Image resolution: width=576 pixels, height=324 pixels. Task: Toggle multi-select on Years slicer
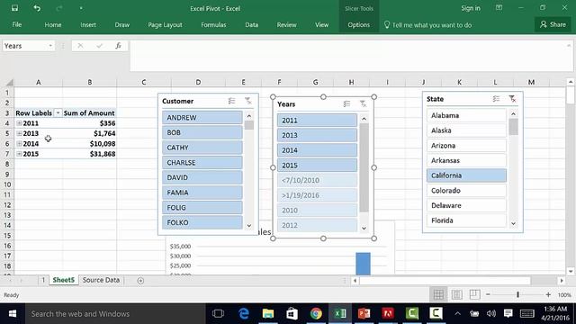(x=346, y=104)
